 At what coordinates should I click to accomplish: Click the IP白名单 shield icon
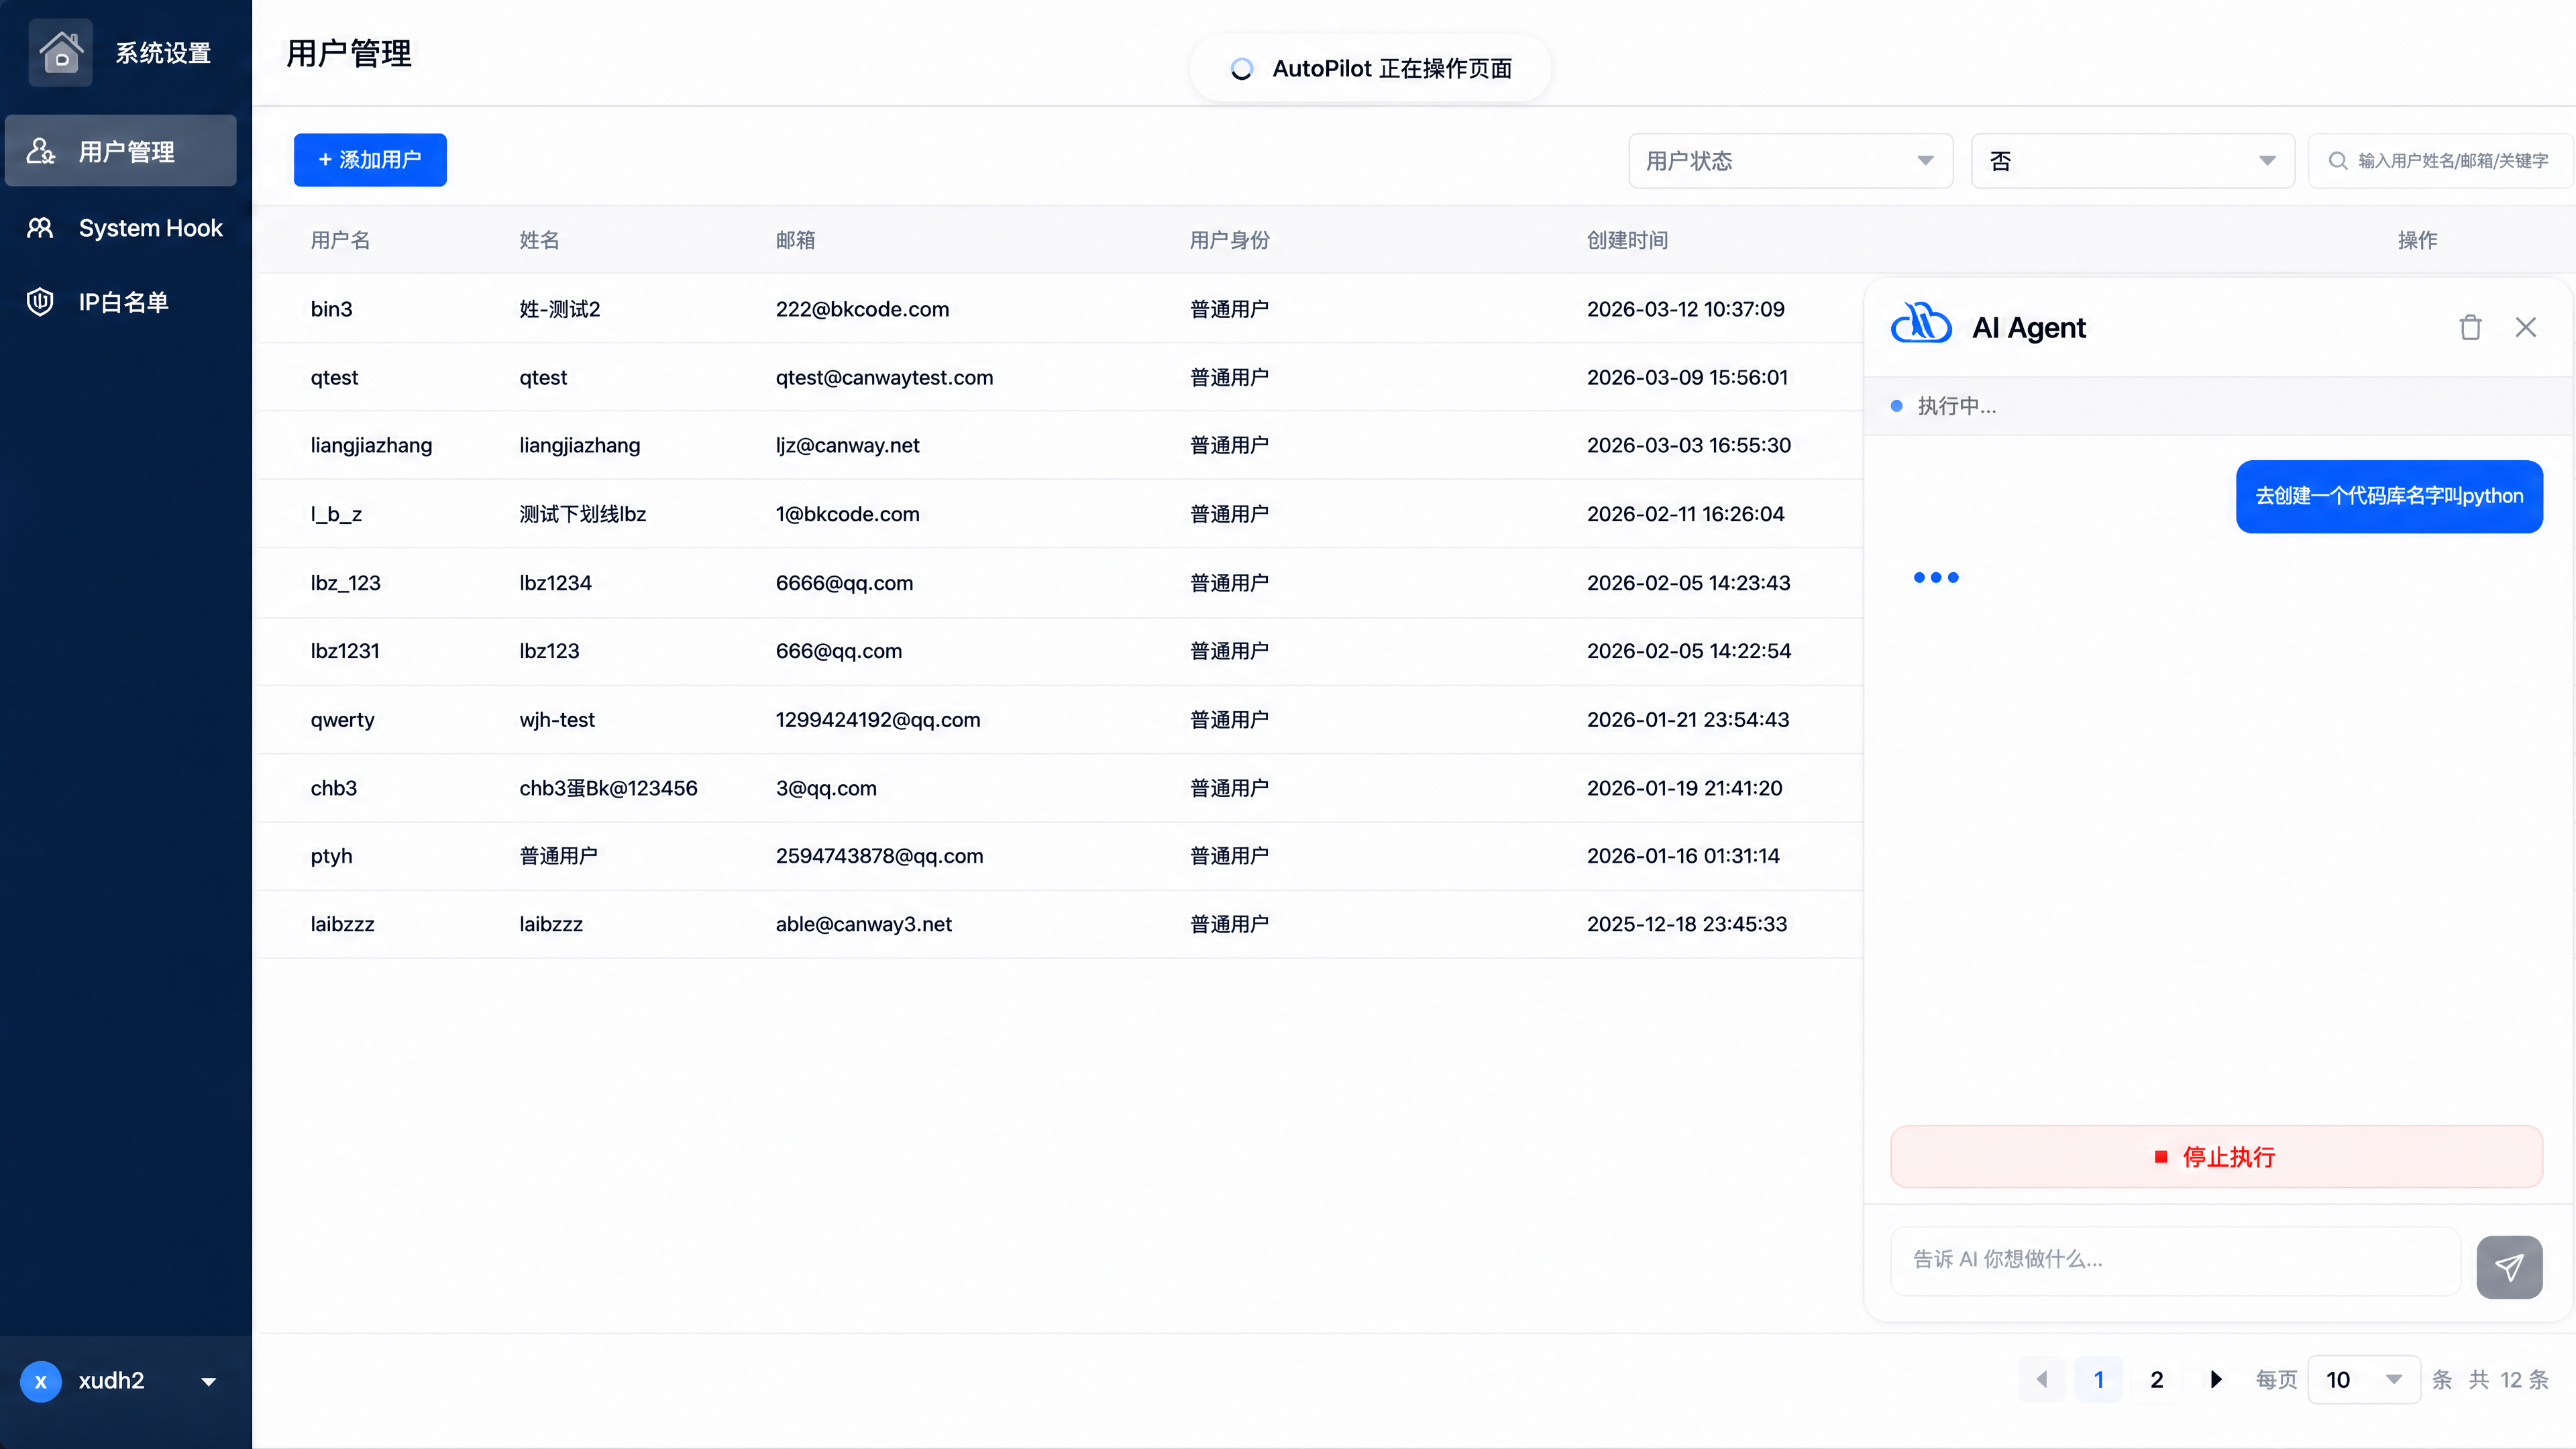tap(40, 302)
